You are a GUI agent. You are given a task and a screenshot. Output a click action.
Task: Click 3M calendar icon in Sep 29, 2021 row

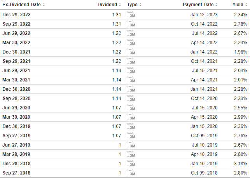(131, 61)
